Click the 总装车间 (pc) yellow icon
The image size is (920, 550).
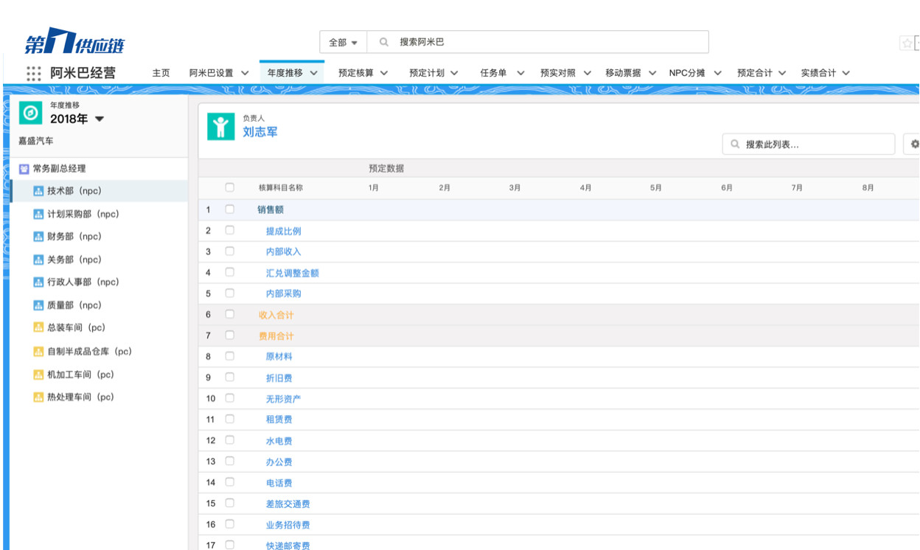[x=38, y=327]
